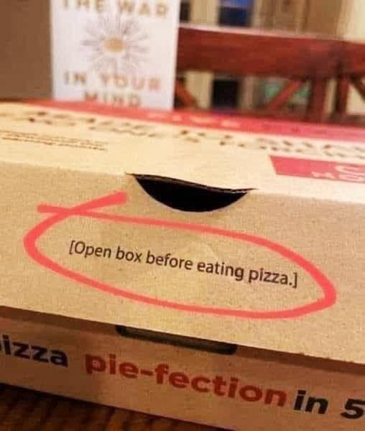Click the word 'box' on the cardboard
The image size is (365, 431).
coord(129,254)
